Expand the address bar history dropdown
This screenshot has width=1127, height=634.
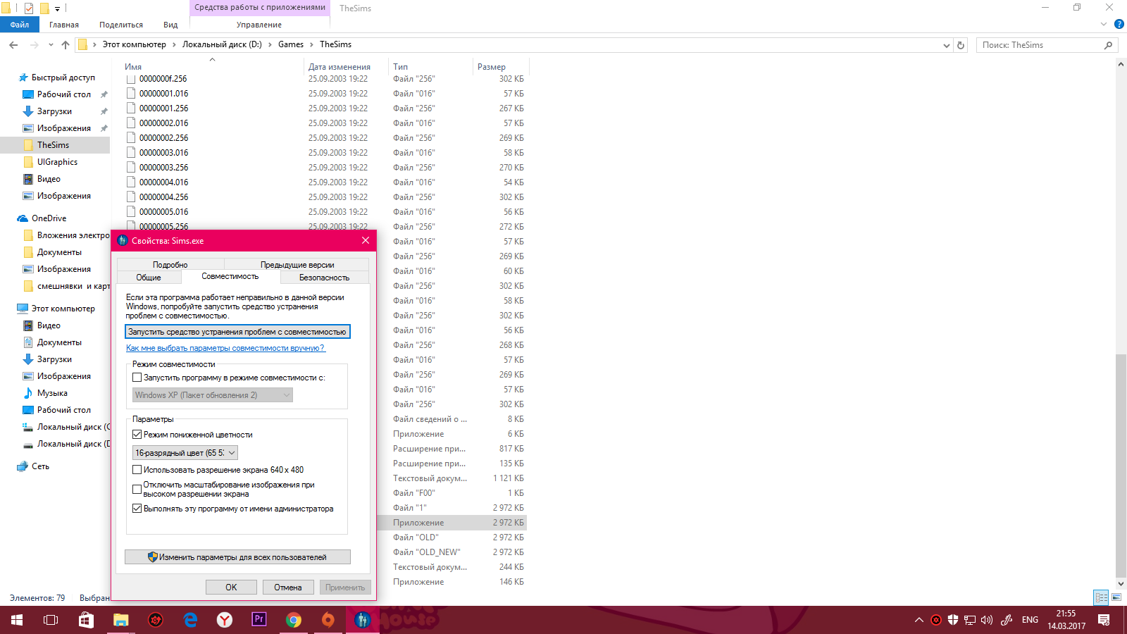(x=946, y=45)
